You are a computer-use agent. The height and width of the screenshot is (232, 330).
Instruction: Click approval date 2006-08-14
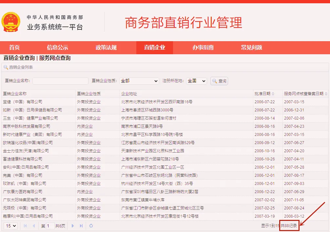(264, 118)
